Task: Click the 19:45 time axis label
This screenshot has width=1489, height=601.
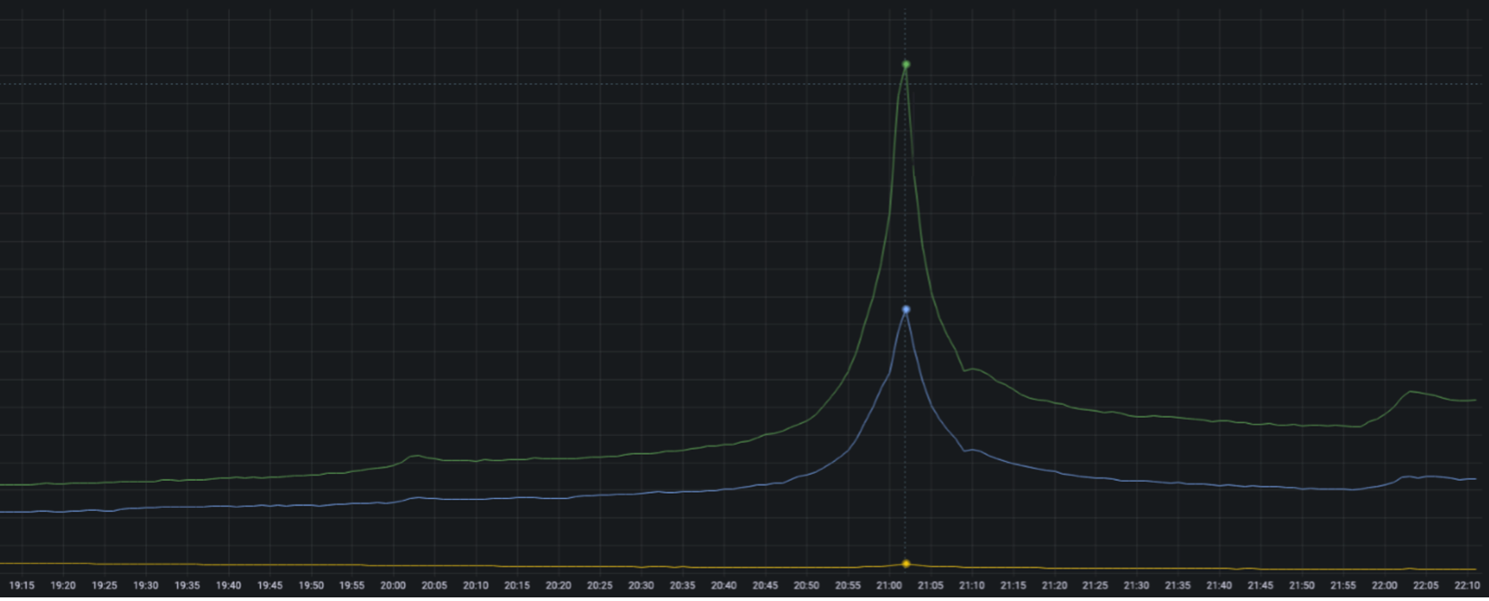Action: (270, 586)
